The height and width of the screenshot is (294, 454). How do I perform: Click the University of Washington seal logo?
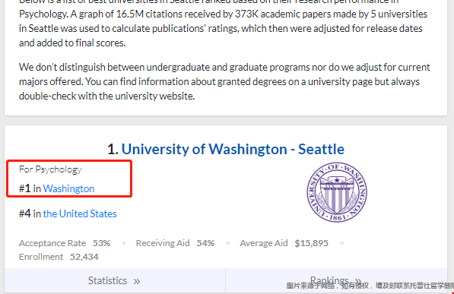pyautogui.click(x=337, y=192)
